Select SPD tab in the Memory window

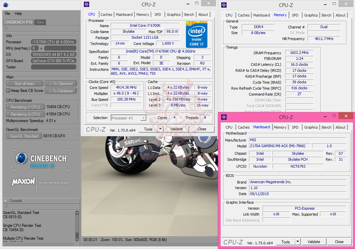(x=295, y=15)
